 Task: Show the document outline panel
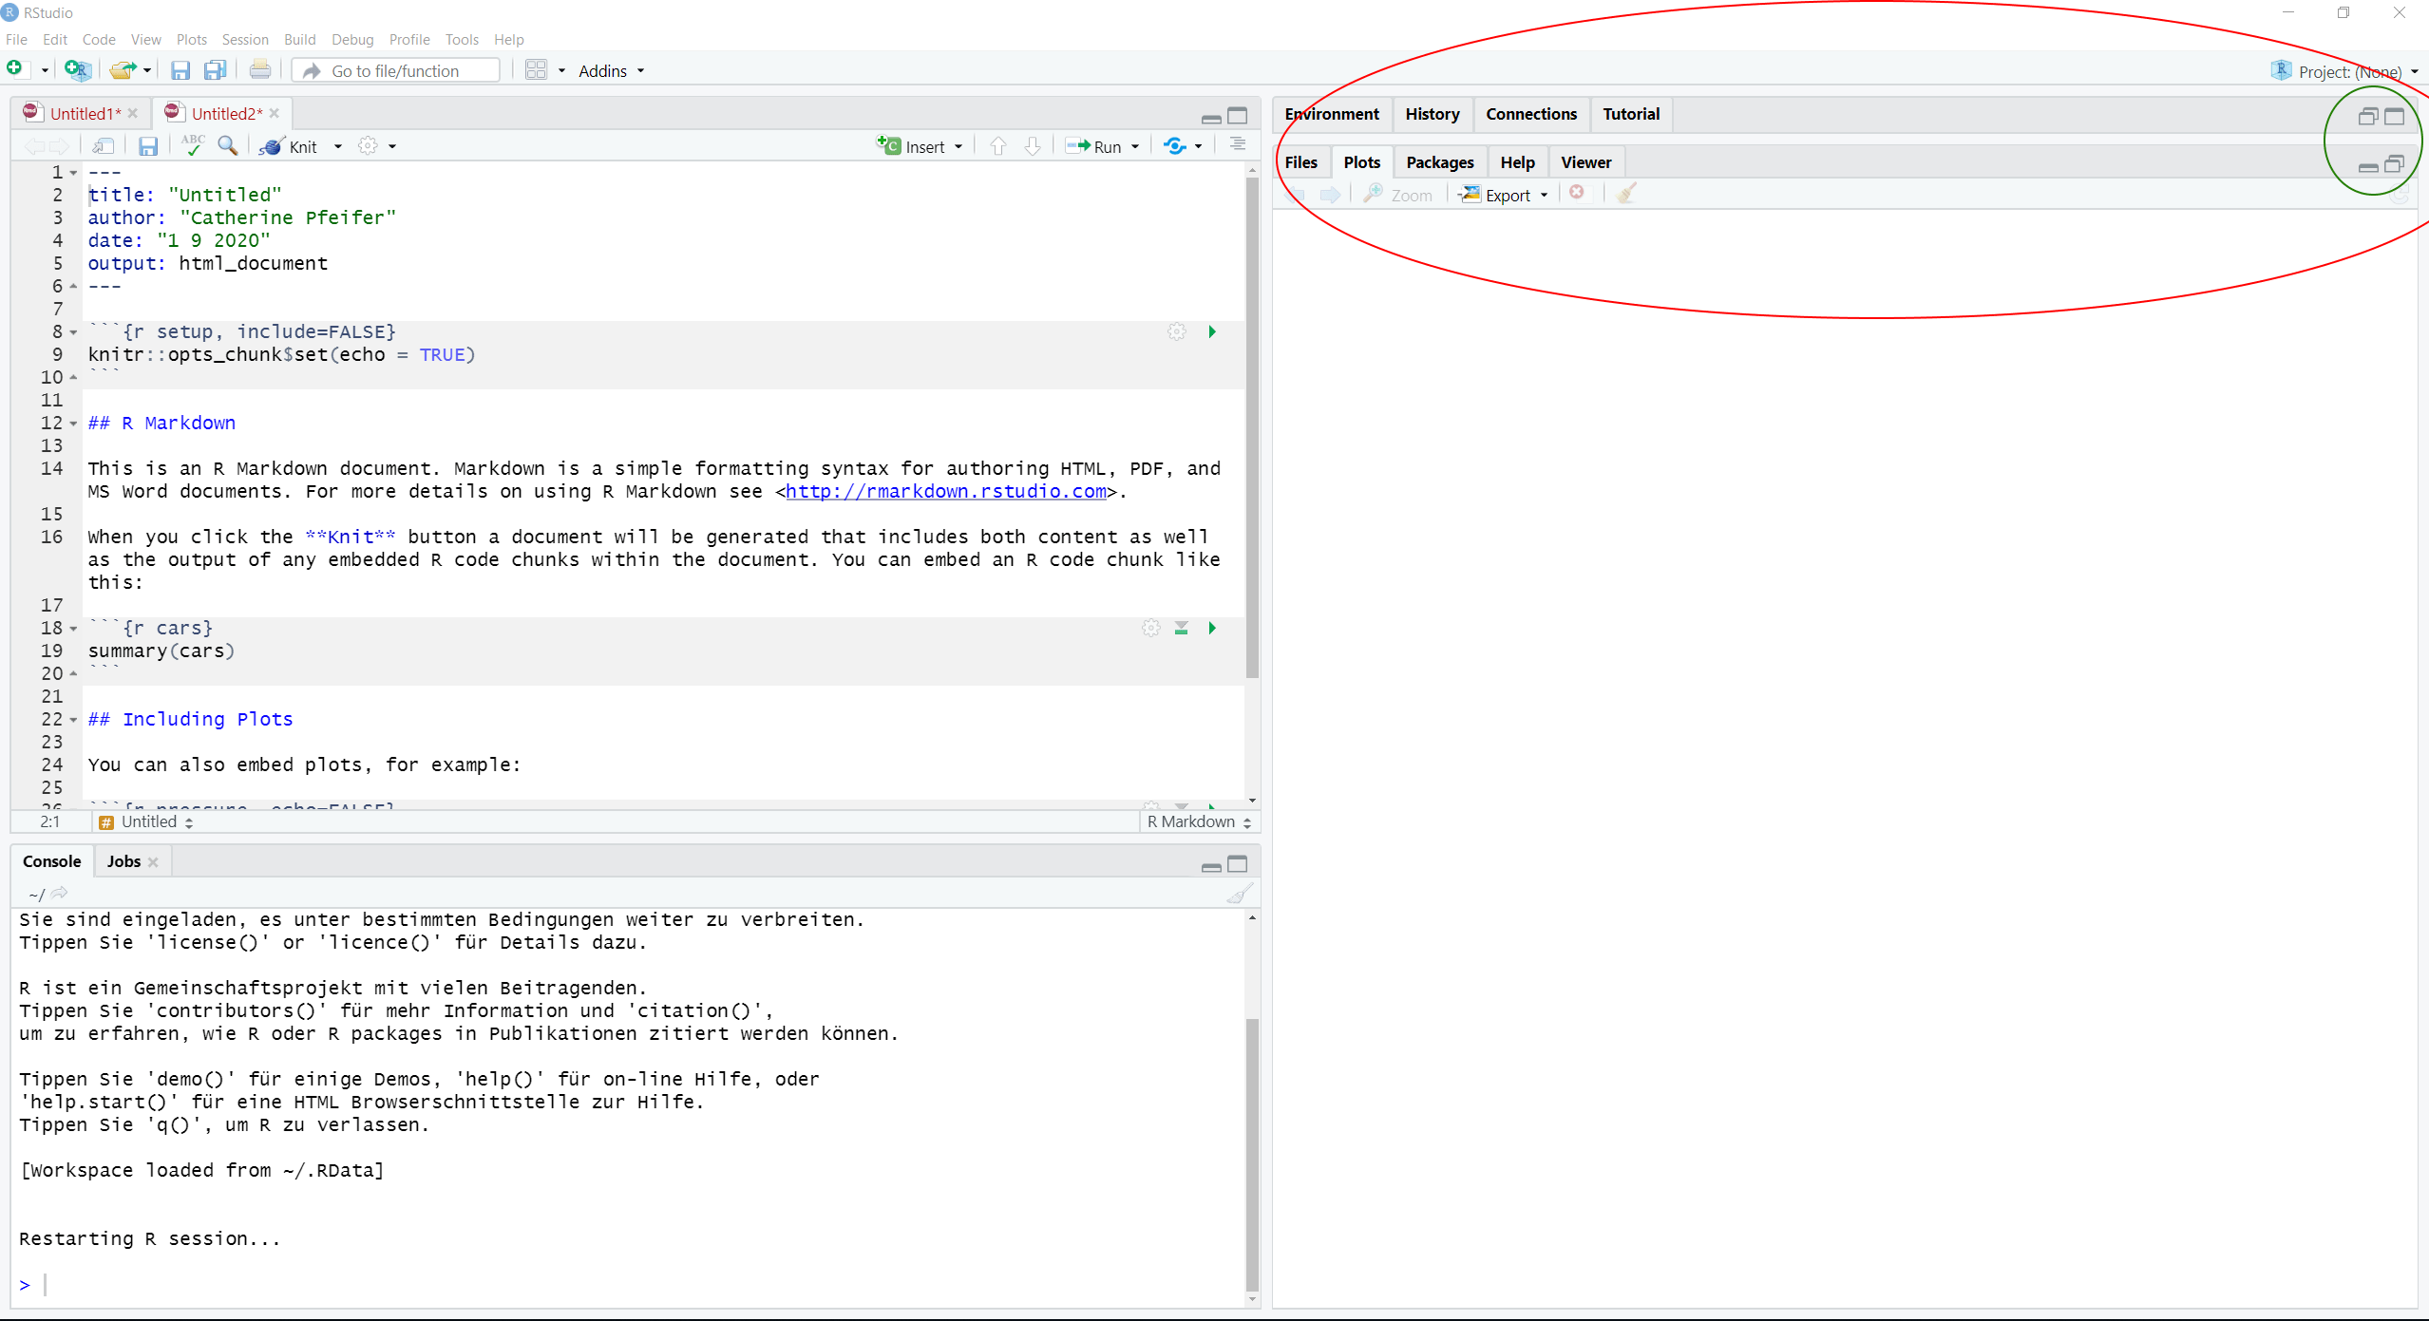tap(1236, 145)
